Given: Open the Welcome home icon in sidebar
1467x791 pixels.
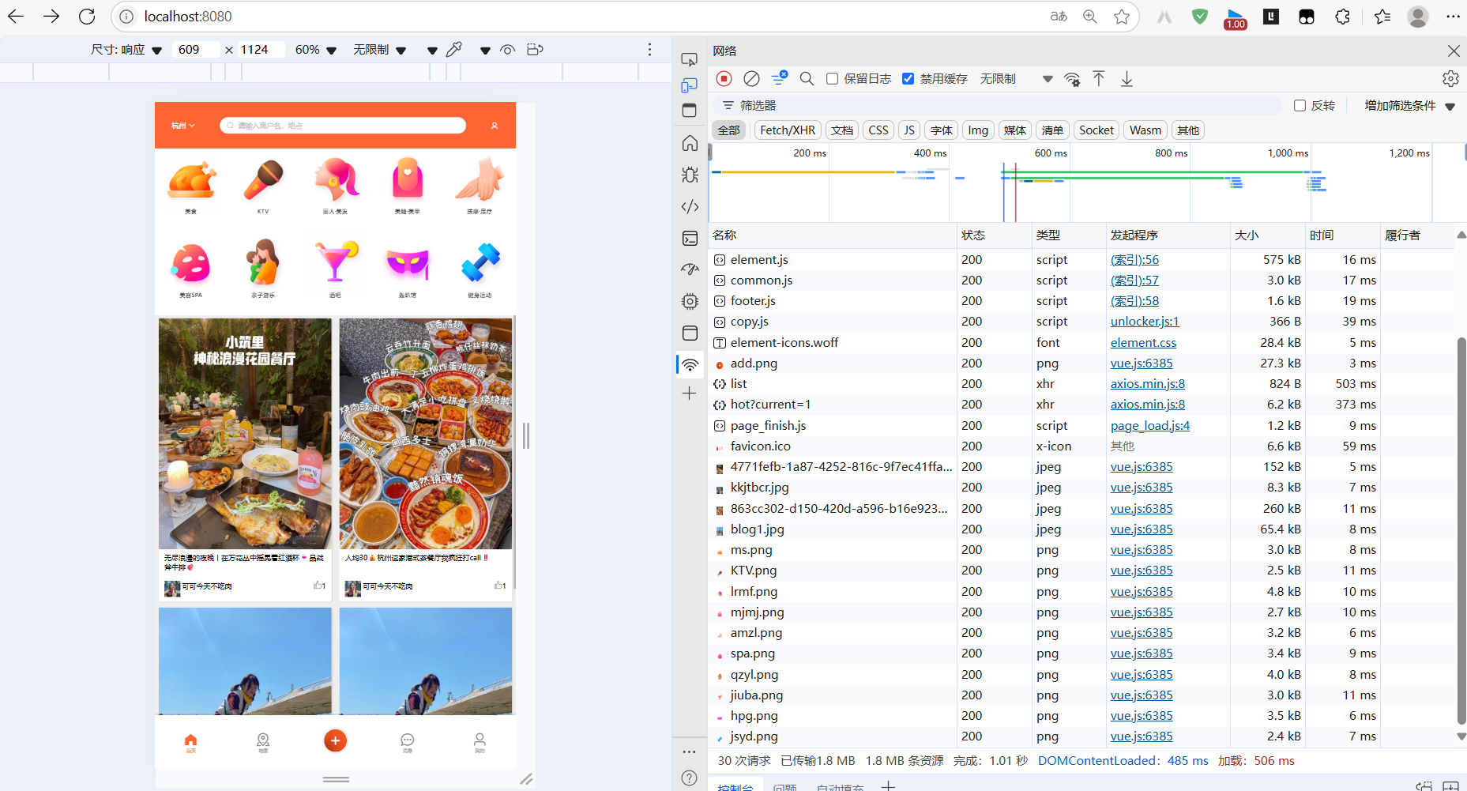Looking at the screenshot, I should click(690, 143).
